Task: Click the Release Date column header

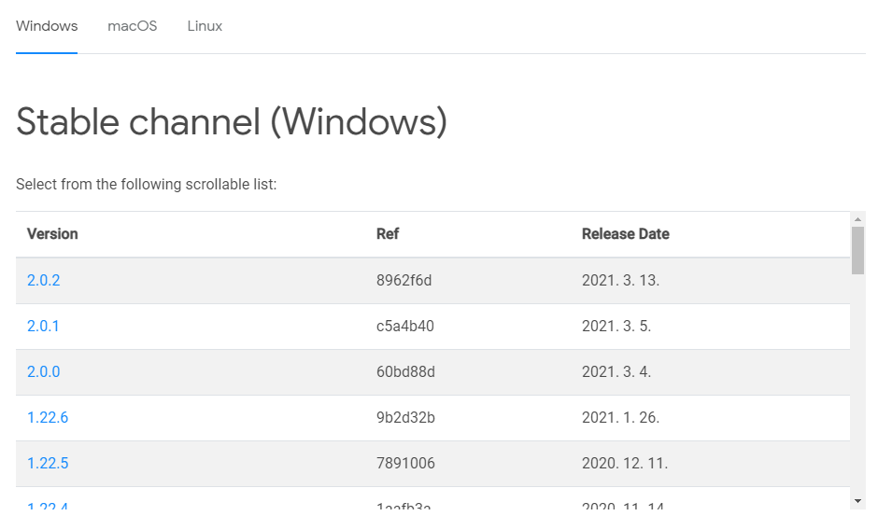Action: pos(626,234)
